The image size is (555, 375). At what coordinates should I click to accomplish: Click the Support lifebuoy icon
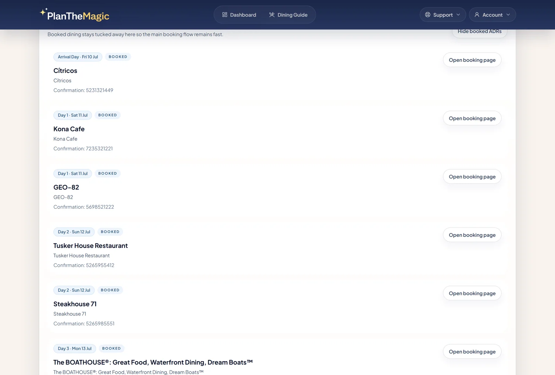pyautogui.click(x=428, y=15)
